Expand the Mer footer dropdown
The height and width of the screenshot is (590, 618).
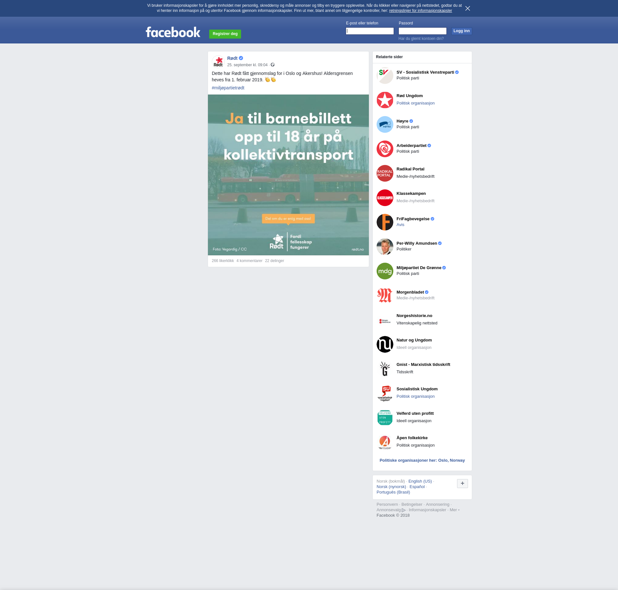click(454, 510)
